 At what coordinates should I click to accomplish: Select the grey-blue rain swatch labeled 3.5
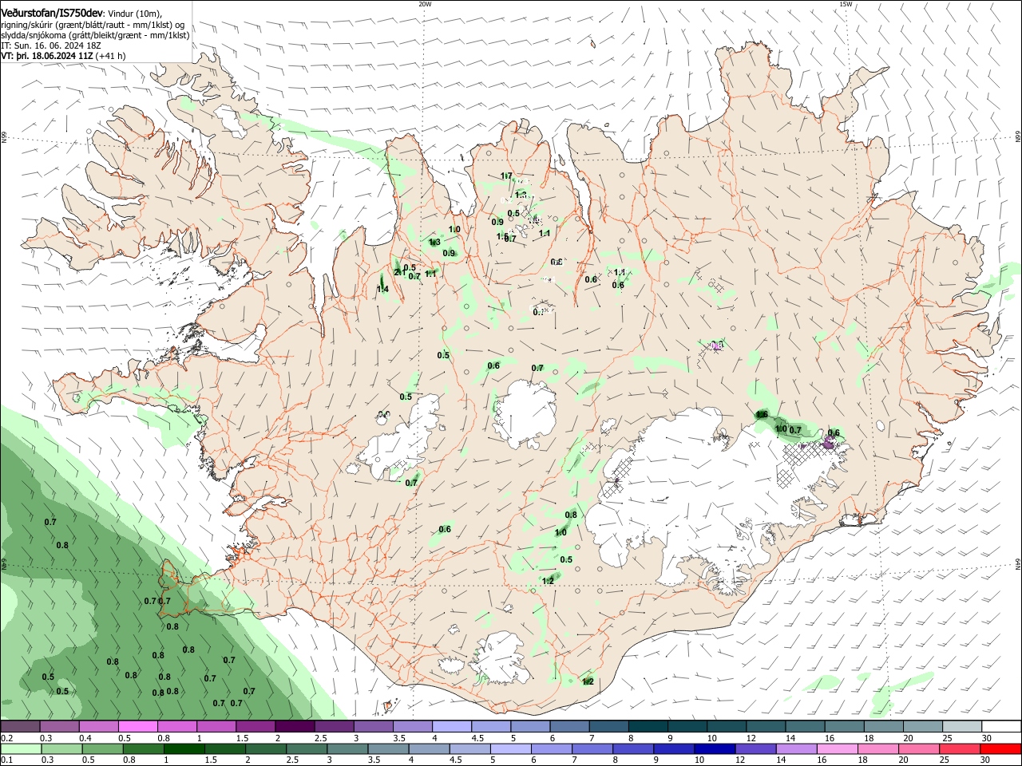point(388,749)
